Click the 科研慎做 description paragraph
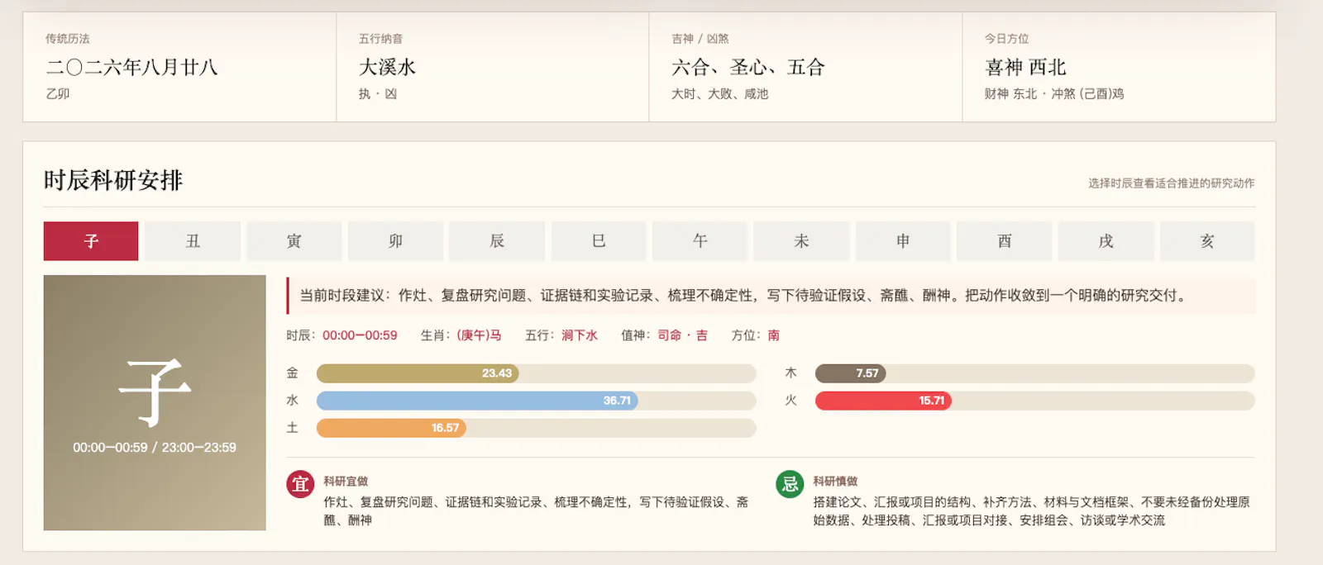Screen dimensions: 1323x565 [1031, 511]
